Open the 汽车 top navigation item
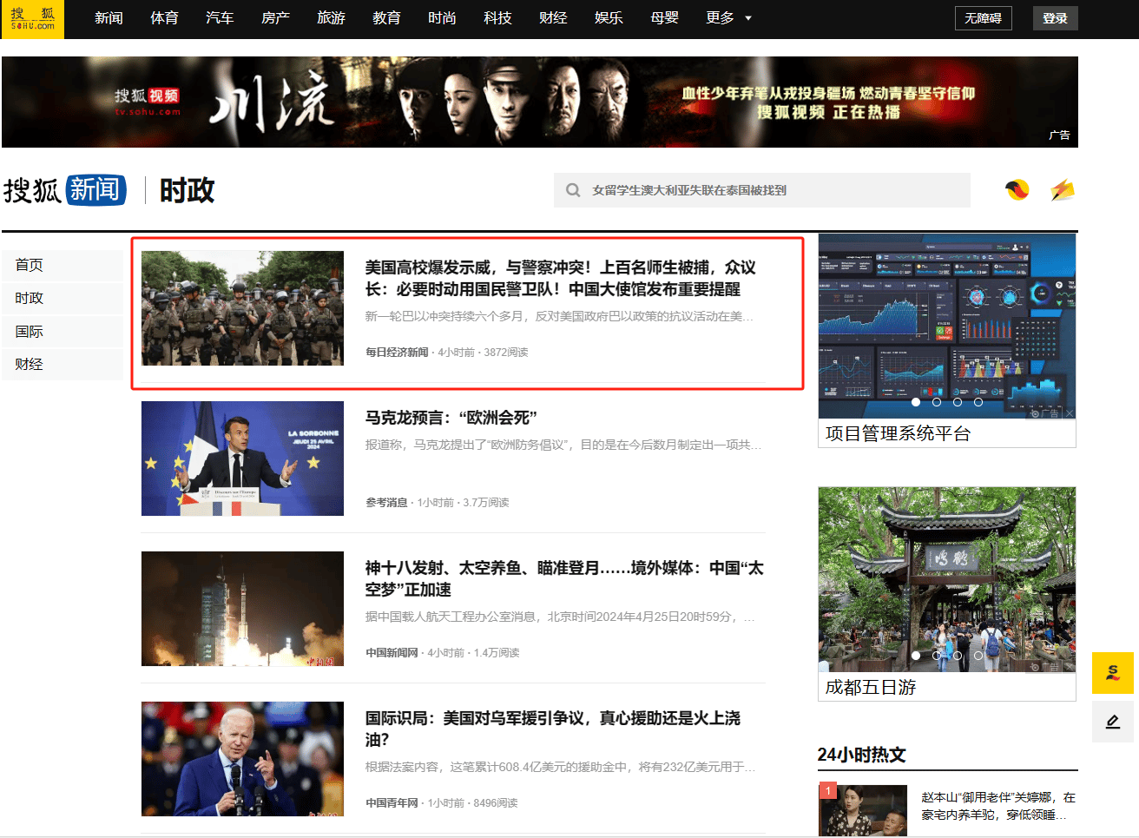This screenshot has width=1139, height=838. 220,18
